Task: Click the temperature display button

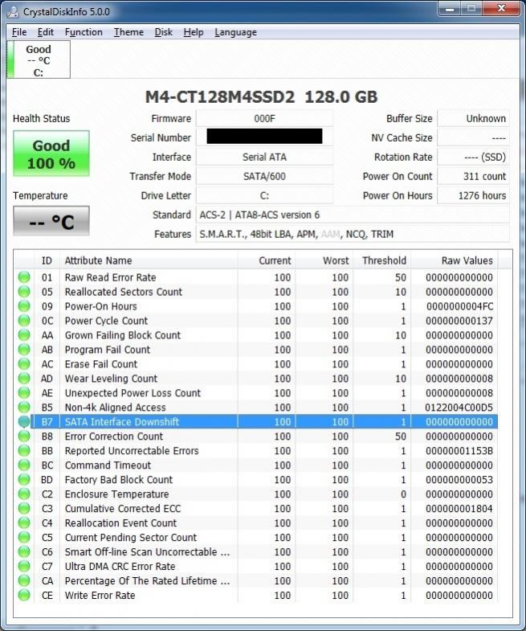Action: click(x=51, y=221)
